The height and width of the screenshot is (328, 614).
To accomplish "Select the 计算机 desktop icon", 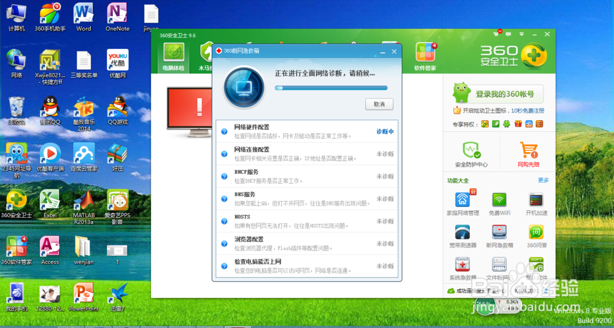I will [17, 18].
